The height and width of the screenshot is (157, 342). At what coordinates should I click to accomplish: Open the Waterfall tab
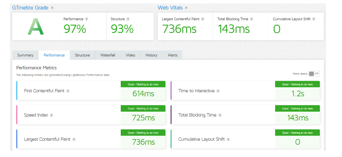[108, 55]
